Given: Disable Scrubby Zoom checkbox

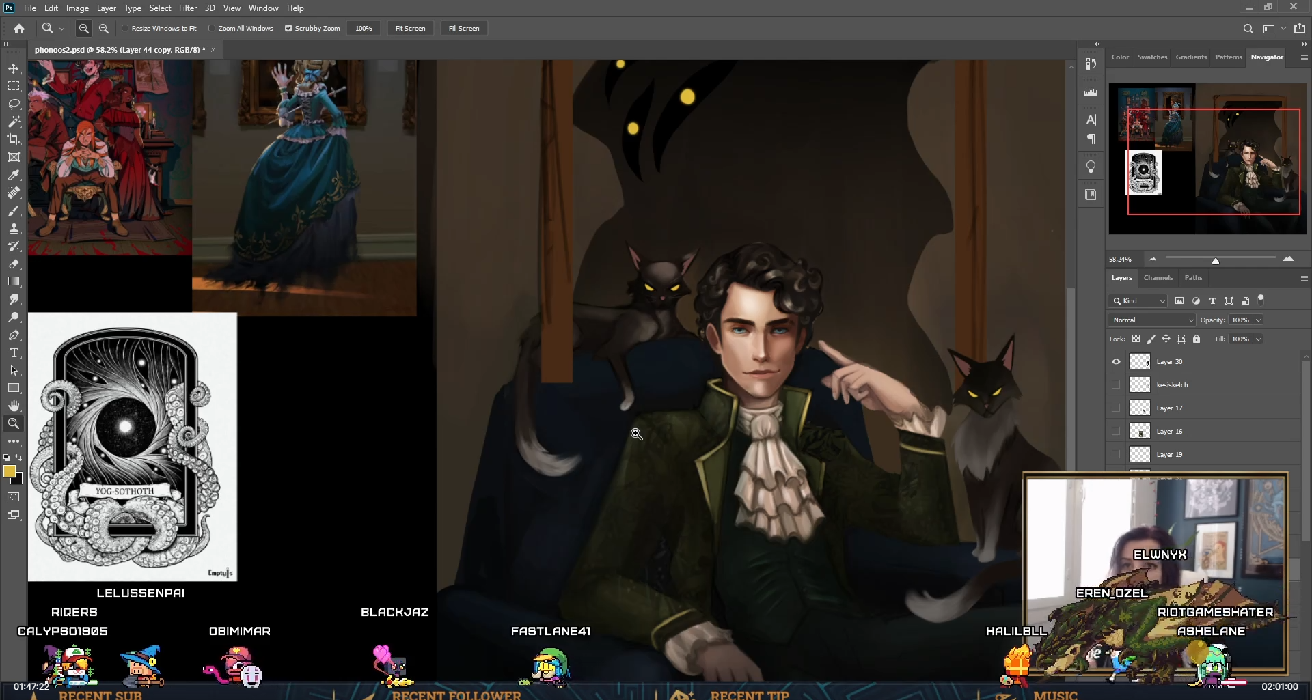Looking at the screenshot, I should coord(288,28).
